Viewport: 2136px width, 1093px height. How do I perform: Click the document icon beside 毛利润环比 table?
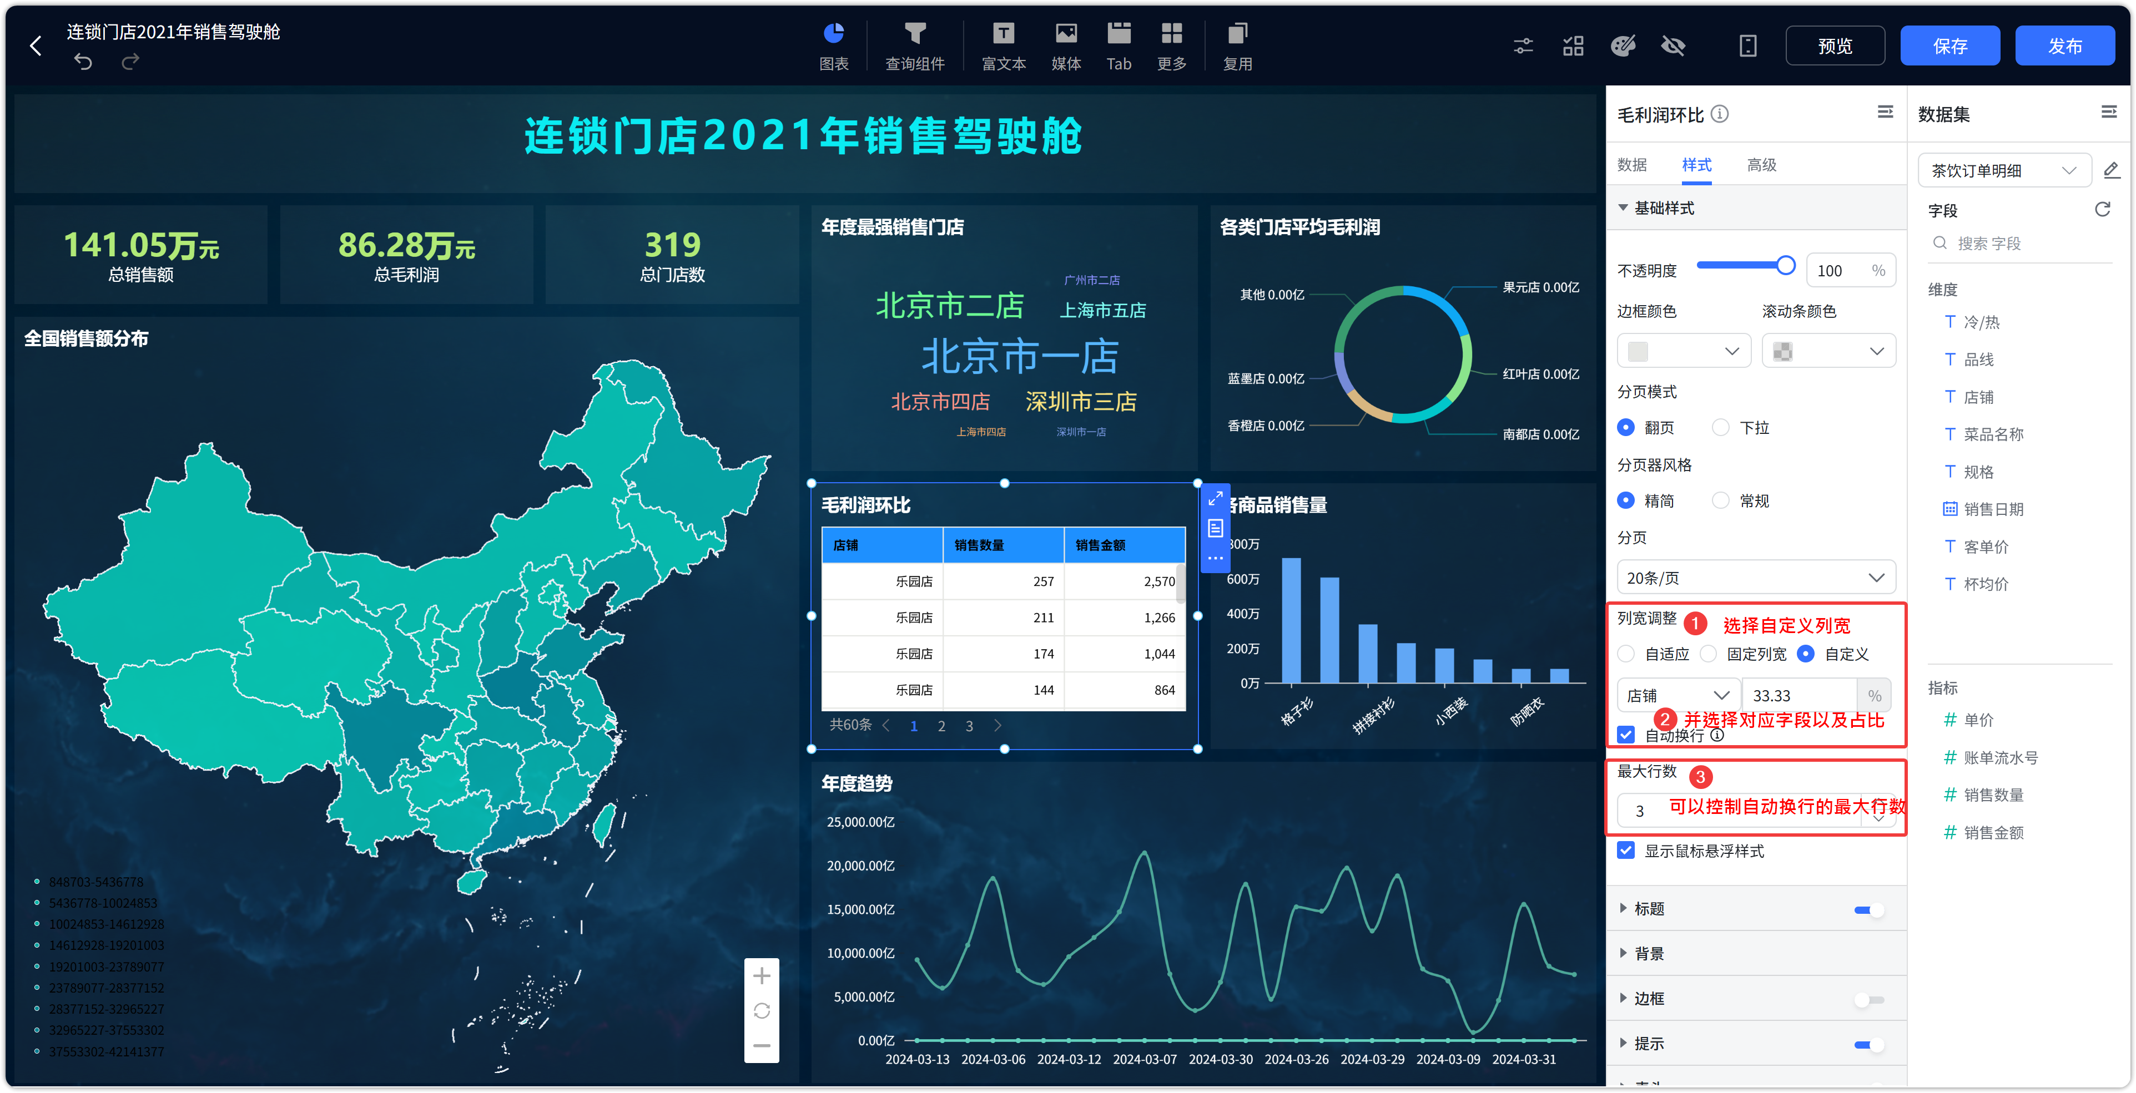[1215, 528]
